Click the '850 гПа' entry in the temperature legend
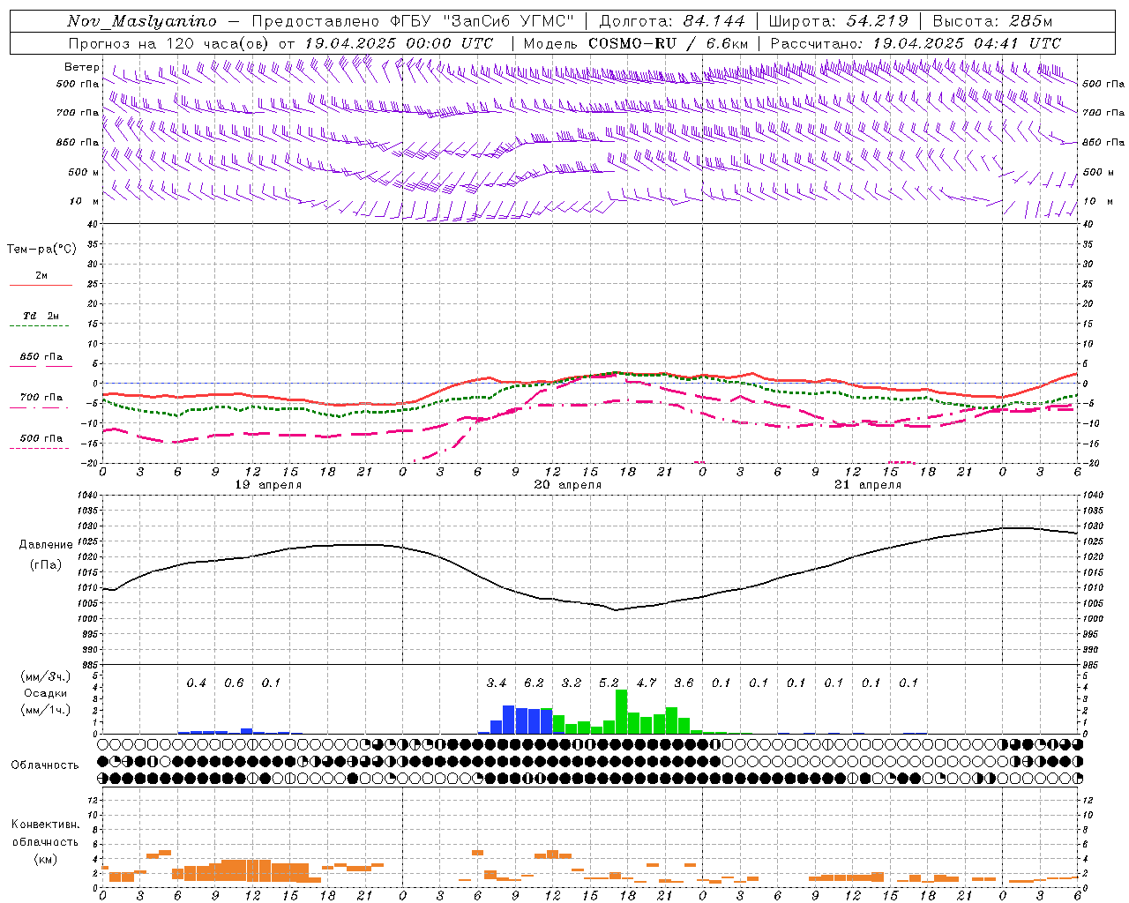The height and width of the screenshot is (903, 1129). (x=41, y=357)
